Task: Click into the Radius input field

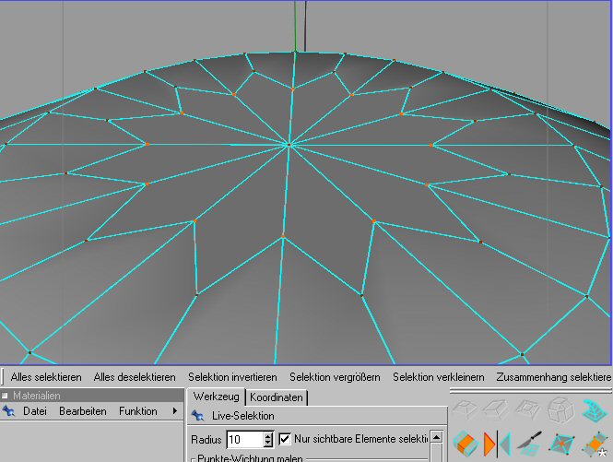Action: click(x=244, y=440)
